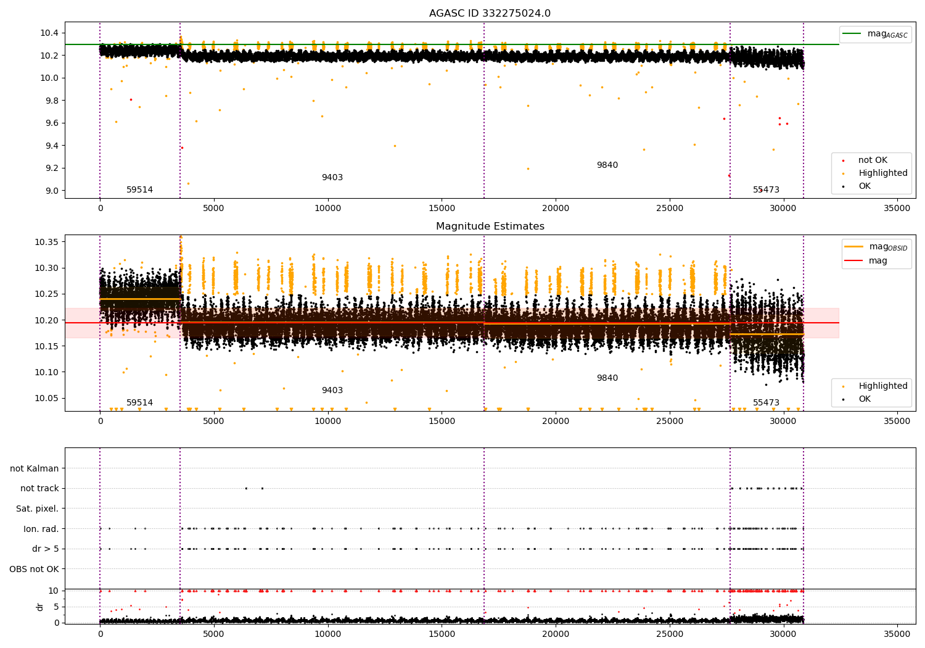Click y-axis tick 10.20 on middle plot
The image size is (925, 648).
tap(47, 320)
